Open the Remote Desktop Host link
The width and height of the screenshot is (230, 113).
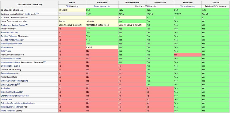click(10, 73)
